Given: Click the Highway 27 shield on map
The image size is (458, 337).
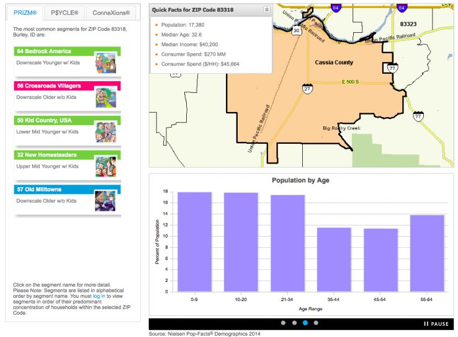Looking at the screenshot, I should 308,89.
